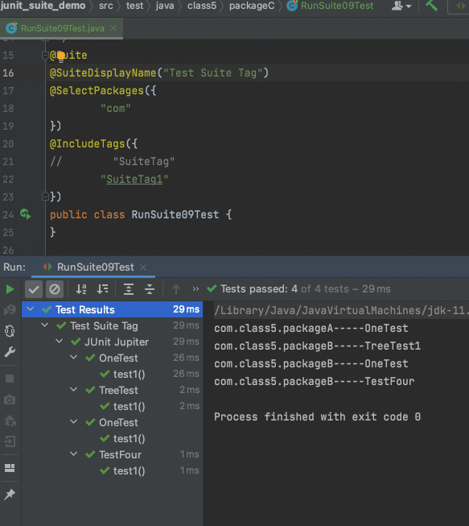
Task: Click the wrench settings icon in Run sidebar
Action: click(10, 352)
